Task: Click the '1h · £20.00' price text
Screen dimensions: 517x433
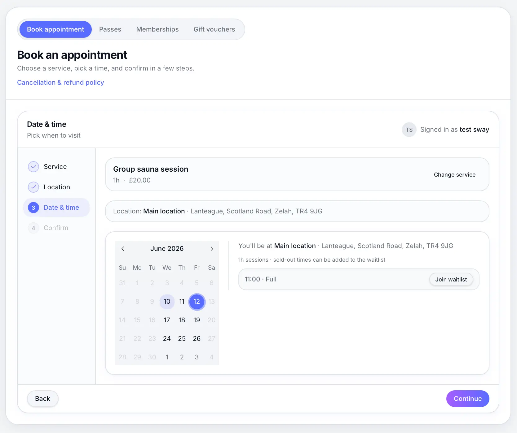Action: 132,180
